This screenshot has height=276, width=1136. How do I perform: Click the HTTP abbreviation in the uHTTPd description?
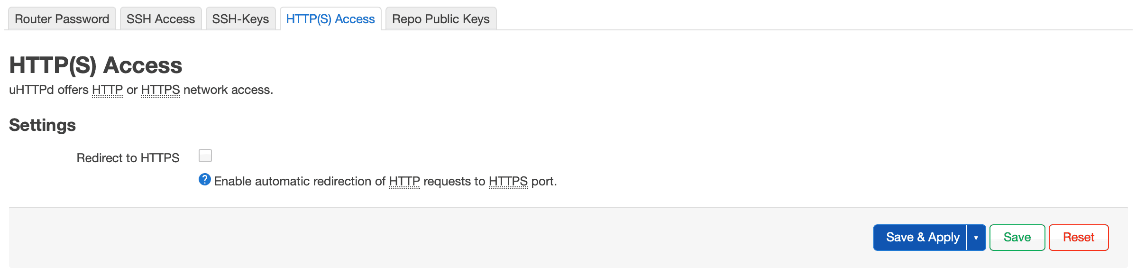[107, 90]
